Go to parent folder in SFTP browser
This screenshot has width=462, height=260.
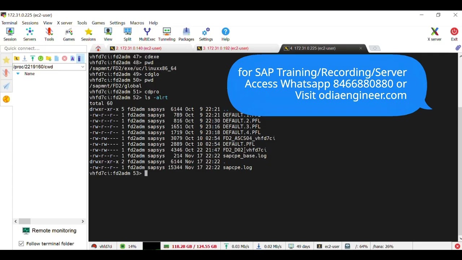[x=17, y=58]
